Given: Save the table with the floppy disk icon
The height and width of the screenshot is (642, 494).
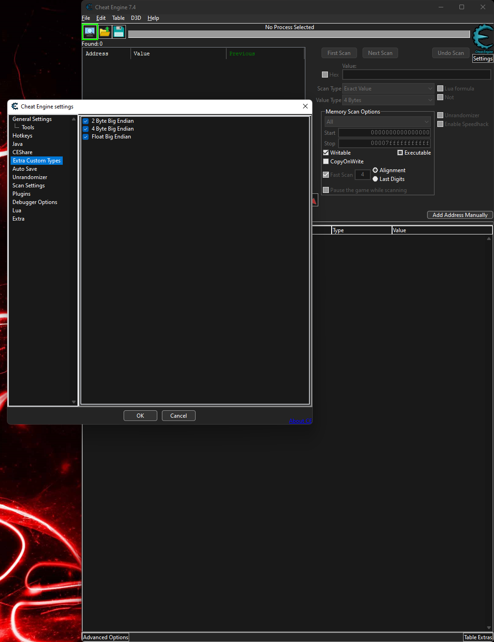Looking at the screenshot, I should tap(119, 32).
